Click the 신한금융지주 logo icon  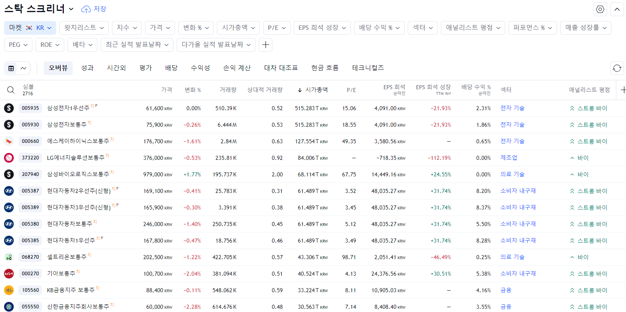(9, 307)
